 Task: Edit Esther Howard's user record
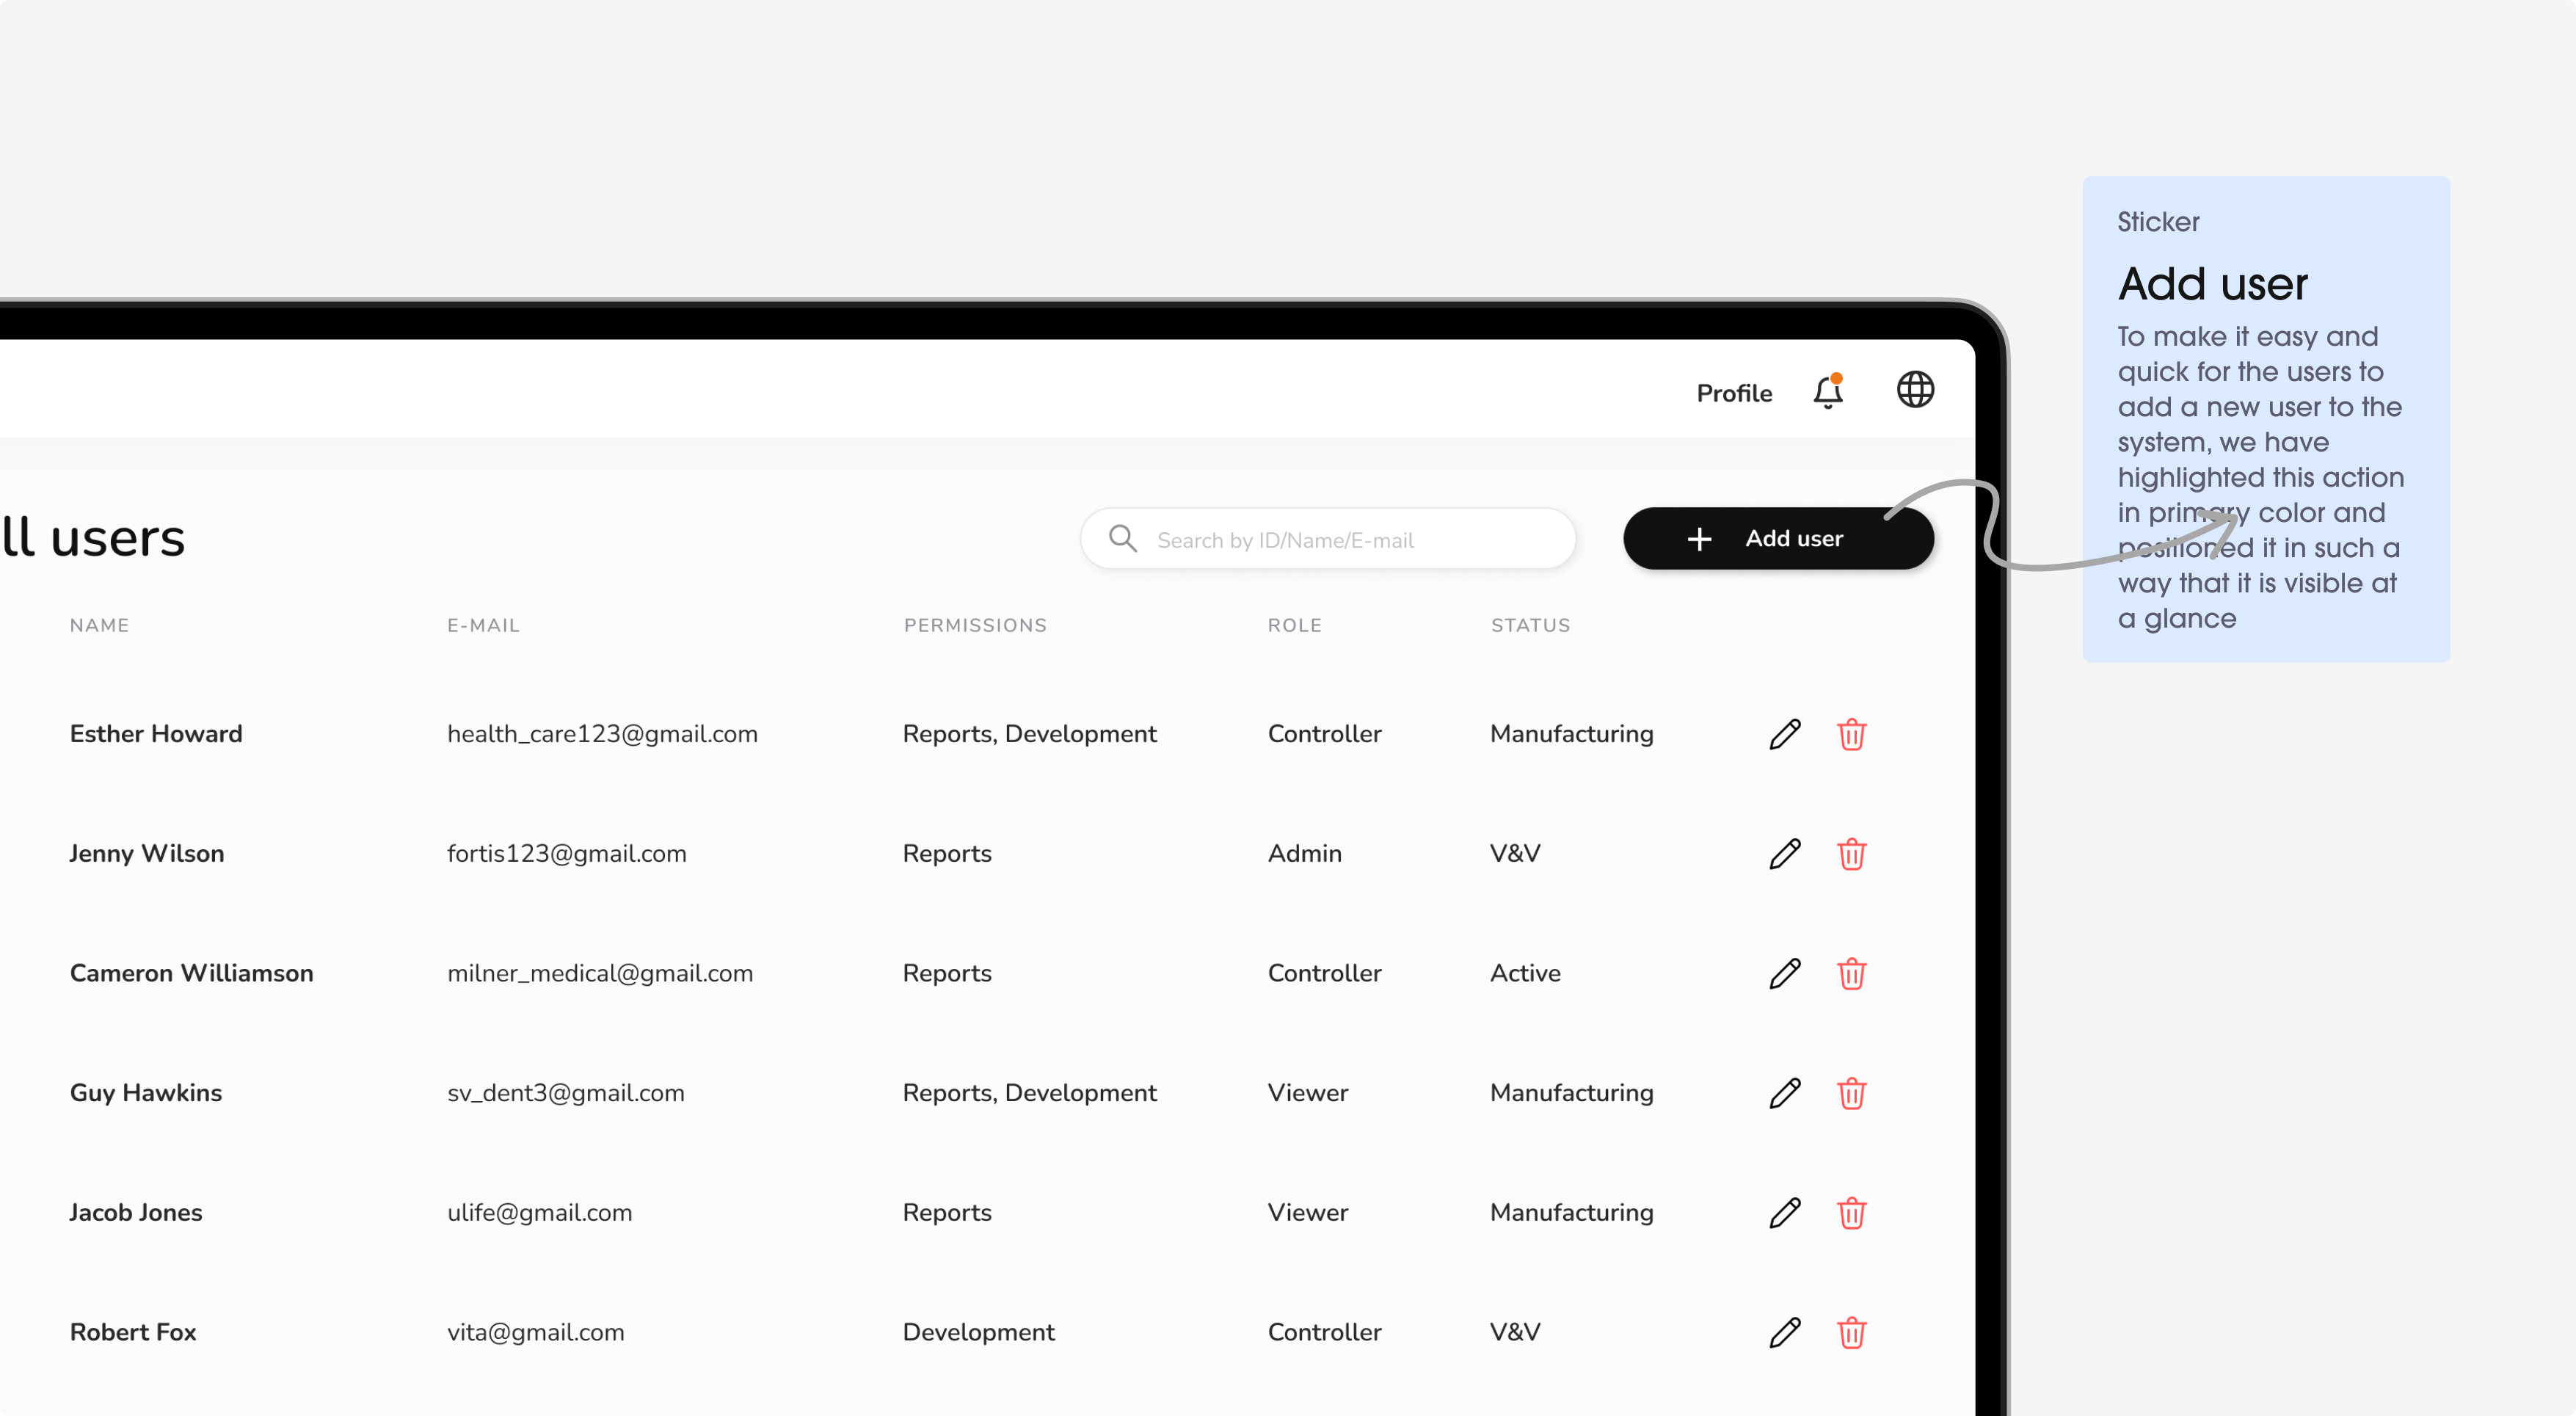point(1785,734)
